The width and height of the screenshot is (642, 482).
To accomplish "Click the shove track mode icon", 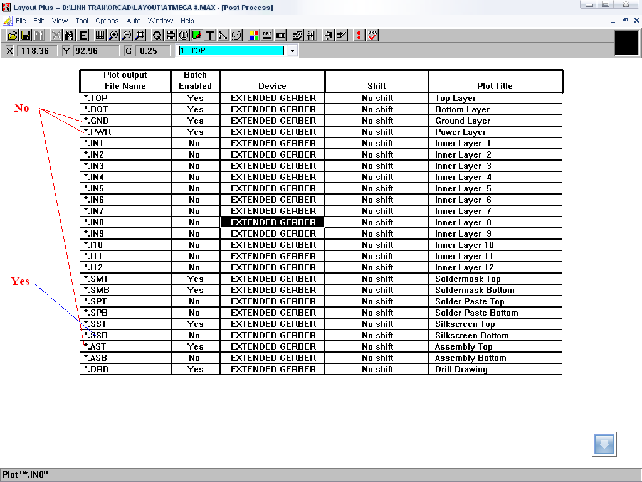I will [x=311, y=36].
